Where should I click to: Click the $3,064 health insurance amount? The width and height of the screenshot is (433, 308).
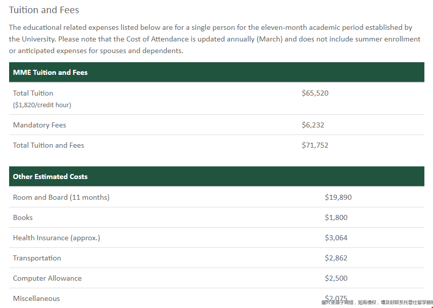336,238
